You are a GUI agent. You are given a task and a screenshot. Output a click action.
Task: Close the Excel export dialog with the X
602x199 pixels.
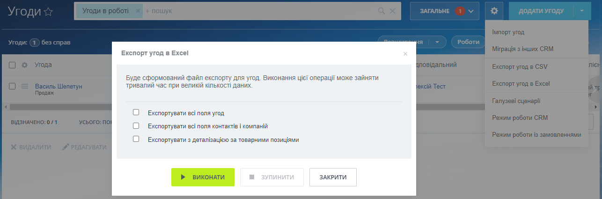click(405, 54)
